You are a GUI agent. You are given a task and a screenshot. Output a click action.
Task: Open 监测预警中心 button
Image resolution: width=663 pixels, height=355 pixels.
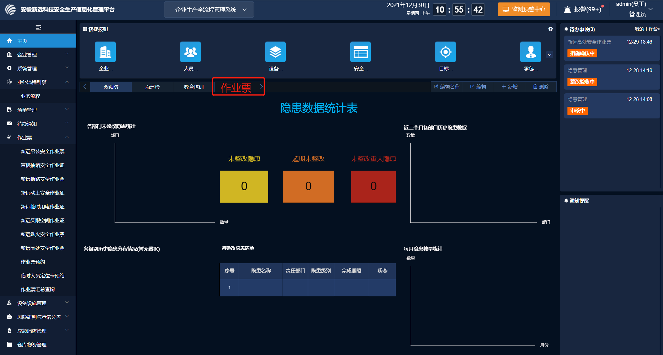(524, 10)
